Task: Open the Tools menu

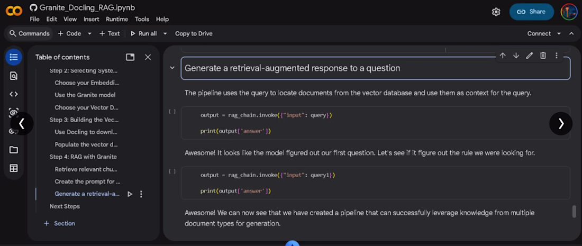Action: [142, 19]
